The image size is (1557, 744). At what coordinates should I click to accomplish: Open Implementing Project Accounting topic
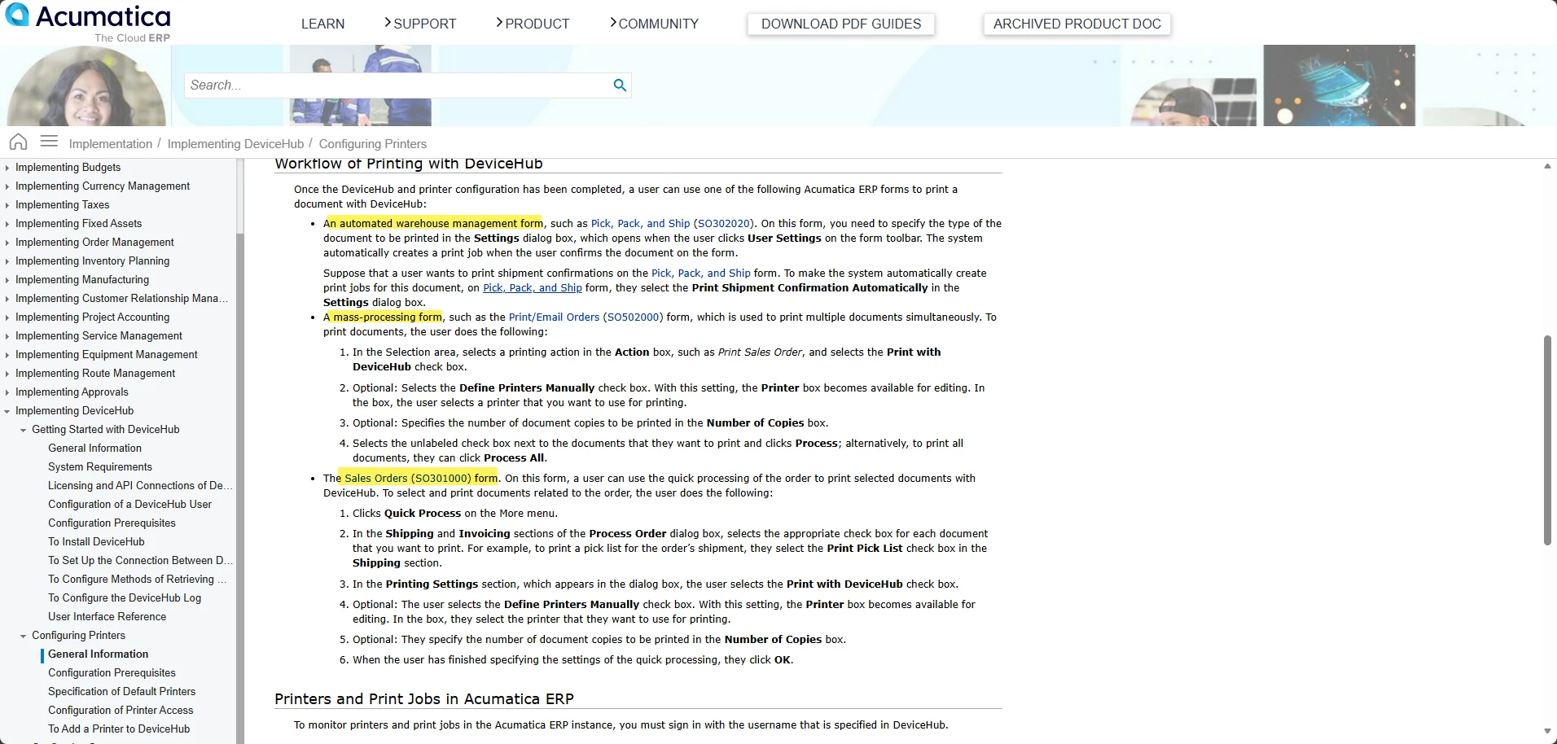[92, 317]
